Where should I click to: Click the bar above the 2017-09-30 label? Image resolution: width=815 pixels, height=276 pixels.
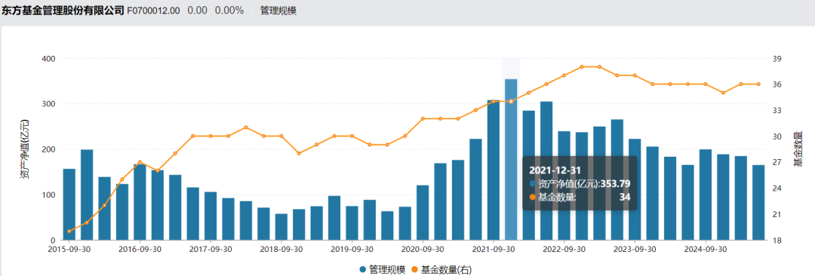[x=211, y=216]
